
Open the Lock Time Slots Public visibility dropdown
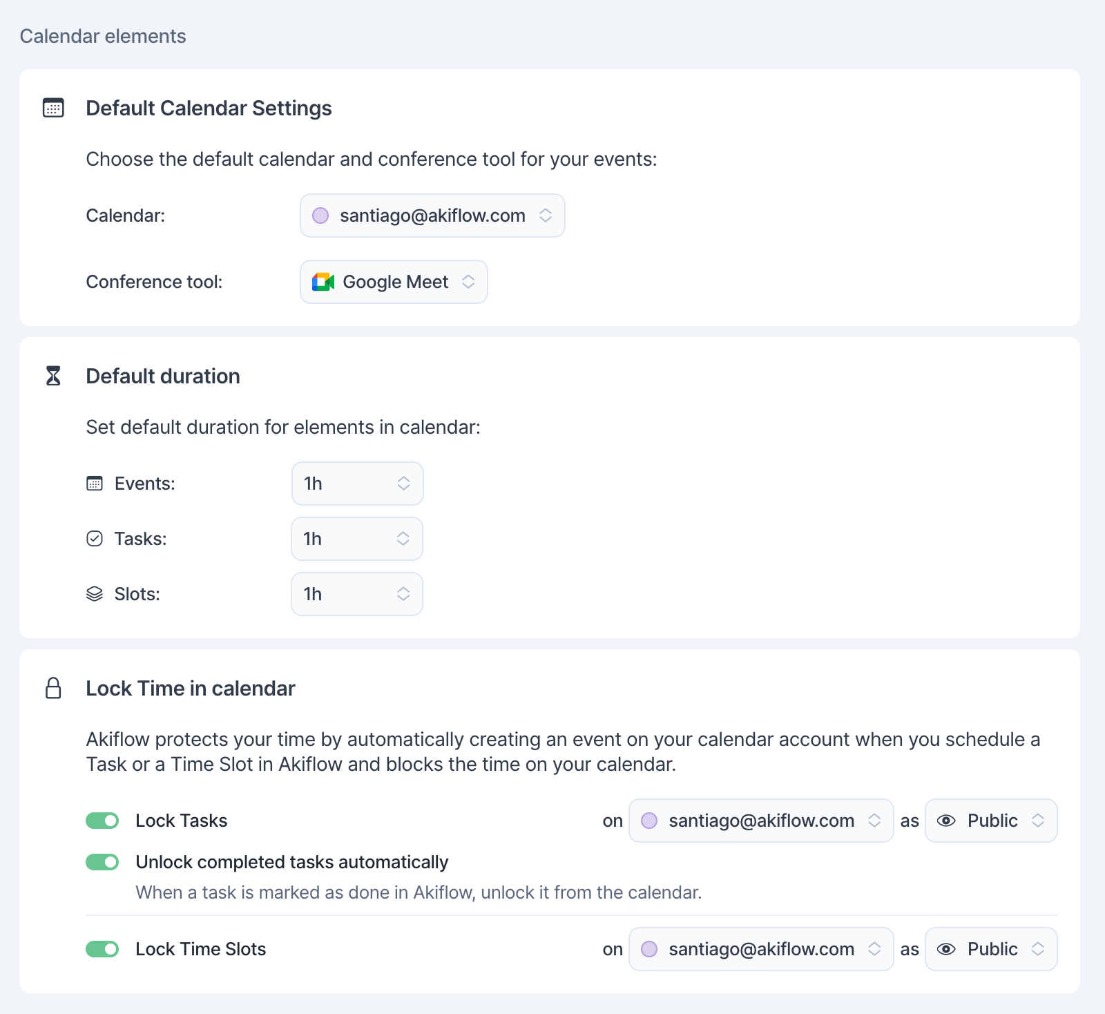pos(991,949)
